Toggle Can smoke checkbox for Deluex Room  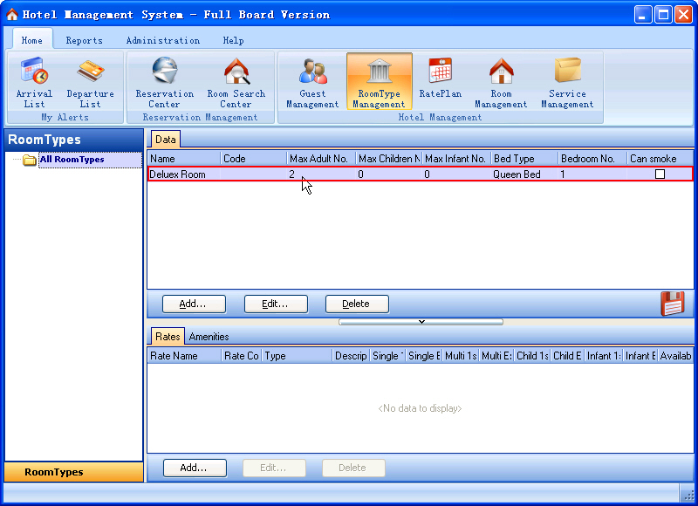660,174
